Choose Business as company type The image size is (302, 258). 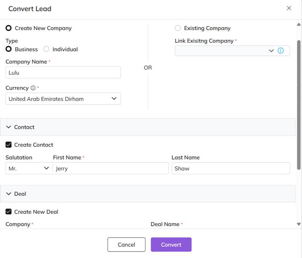coord(8,49)
